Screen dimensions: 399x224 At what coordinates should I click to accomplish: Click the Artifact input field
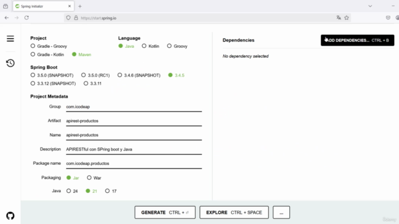[134, 121]
